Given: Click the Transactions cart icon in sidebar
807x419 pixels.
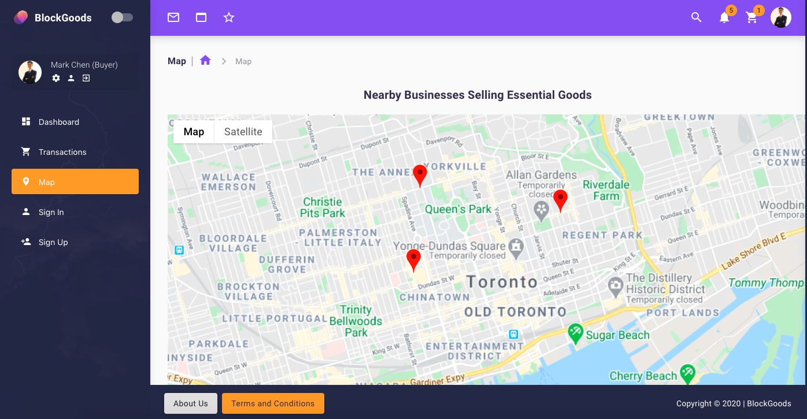Looking at the screenshot, I should tap(26, 151).
